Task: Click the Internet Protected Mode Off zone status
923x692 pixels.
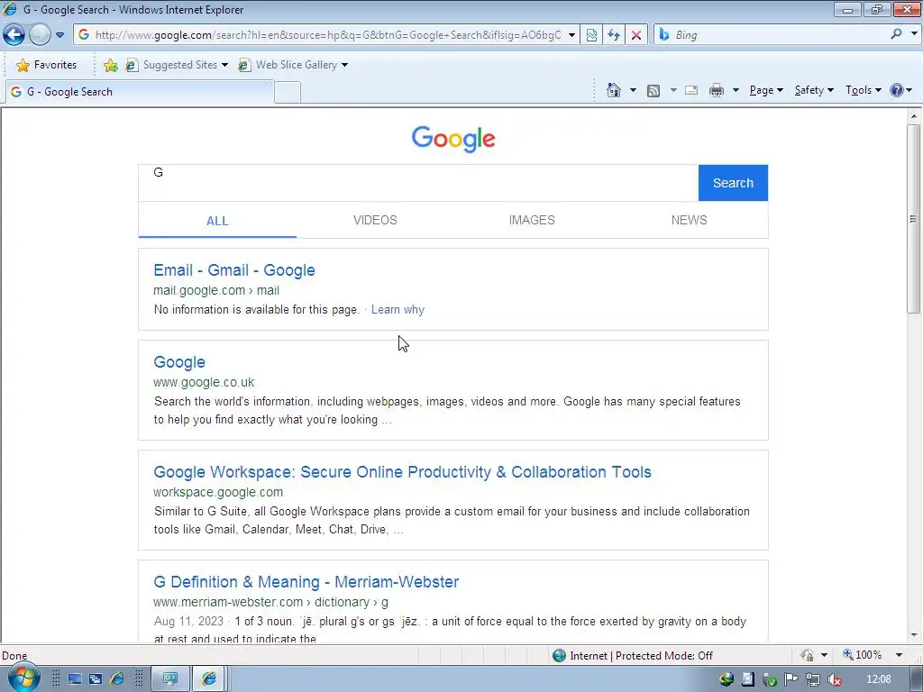Action: pos(632,656)
